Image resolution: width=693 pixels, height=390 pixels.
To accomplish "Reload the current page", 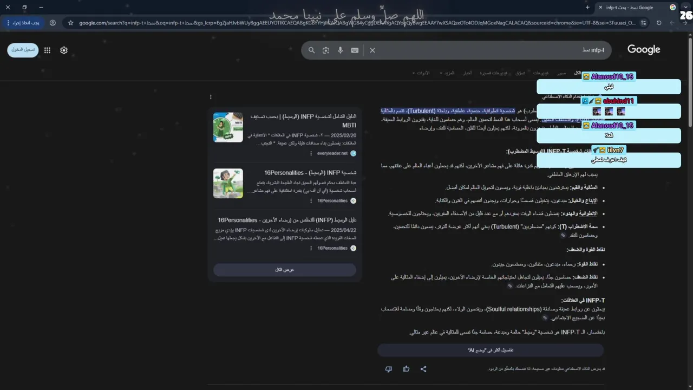I will 659,23.
